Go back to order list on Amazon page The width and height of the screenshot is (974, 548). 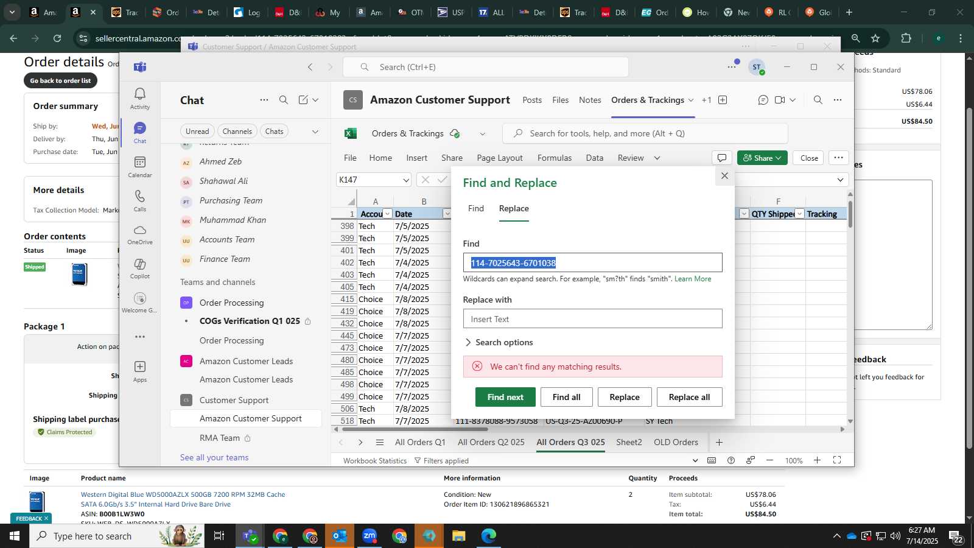[60, 80]
